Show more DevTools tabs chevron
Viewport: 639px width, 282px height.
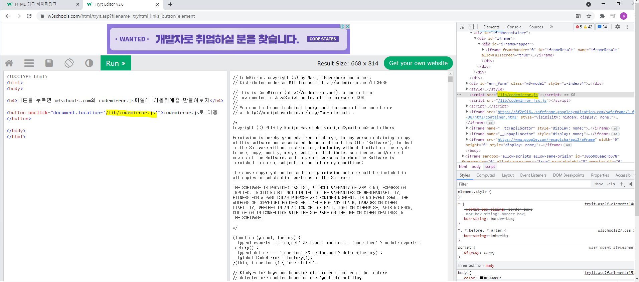(551, 27)
